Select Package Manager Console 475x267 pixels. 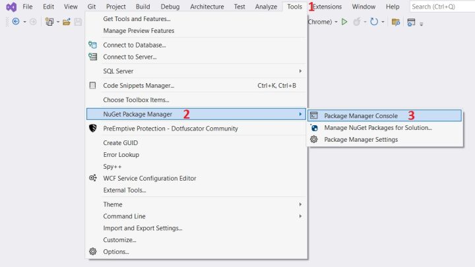tap(385, 115)
